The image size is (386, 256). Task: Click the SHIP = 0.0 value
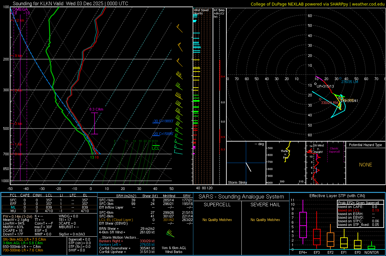77,250
